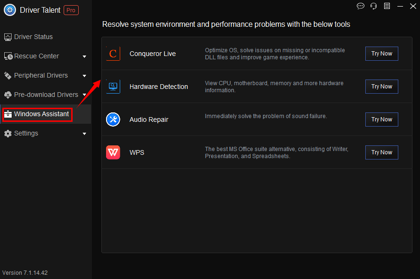Click the Pro badge
This screenshot has width=420, height=279.
(71, 10)
